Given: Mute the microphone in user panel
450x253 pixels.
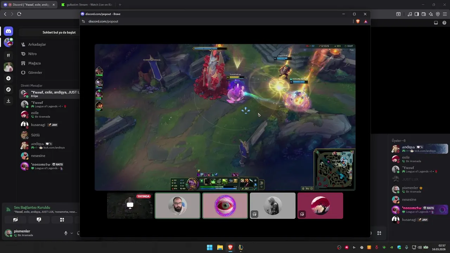Looking at the screenshot, I should click(65, 233).
